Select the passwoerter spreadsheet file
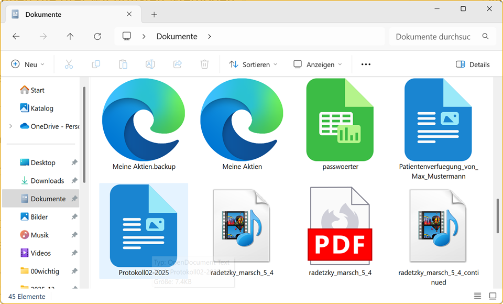This screenshot has width=503, height=304. coord(340,126)
